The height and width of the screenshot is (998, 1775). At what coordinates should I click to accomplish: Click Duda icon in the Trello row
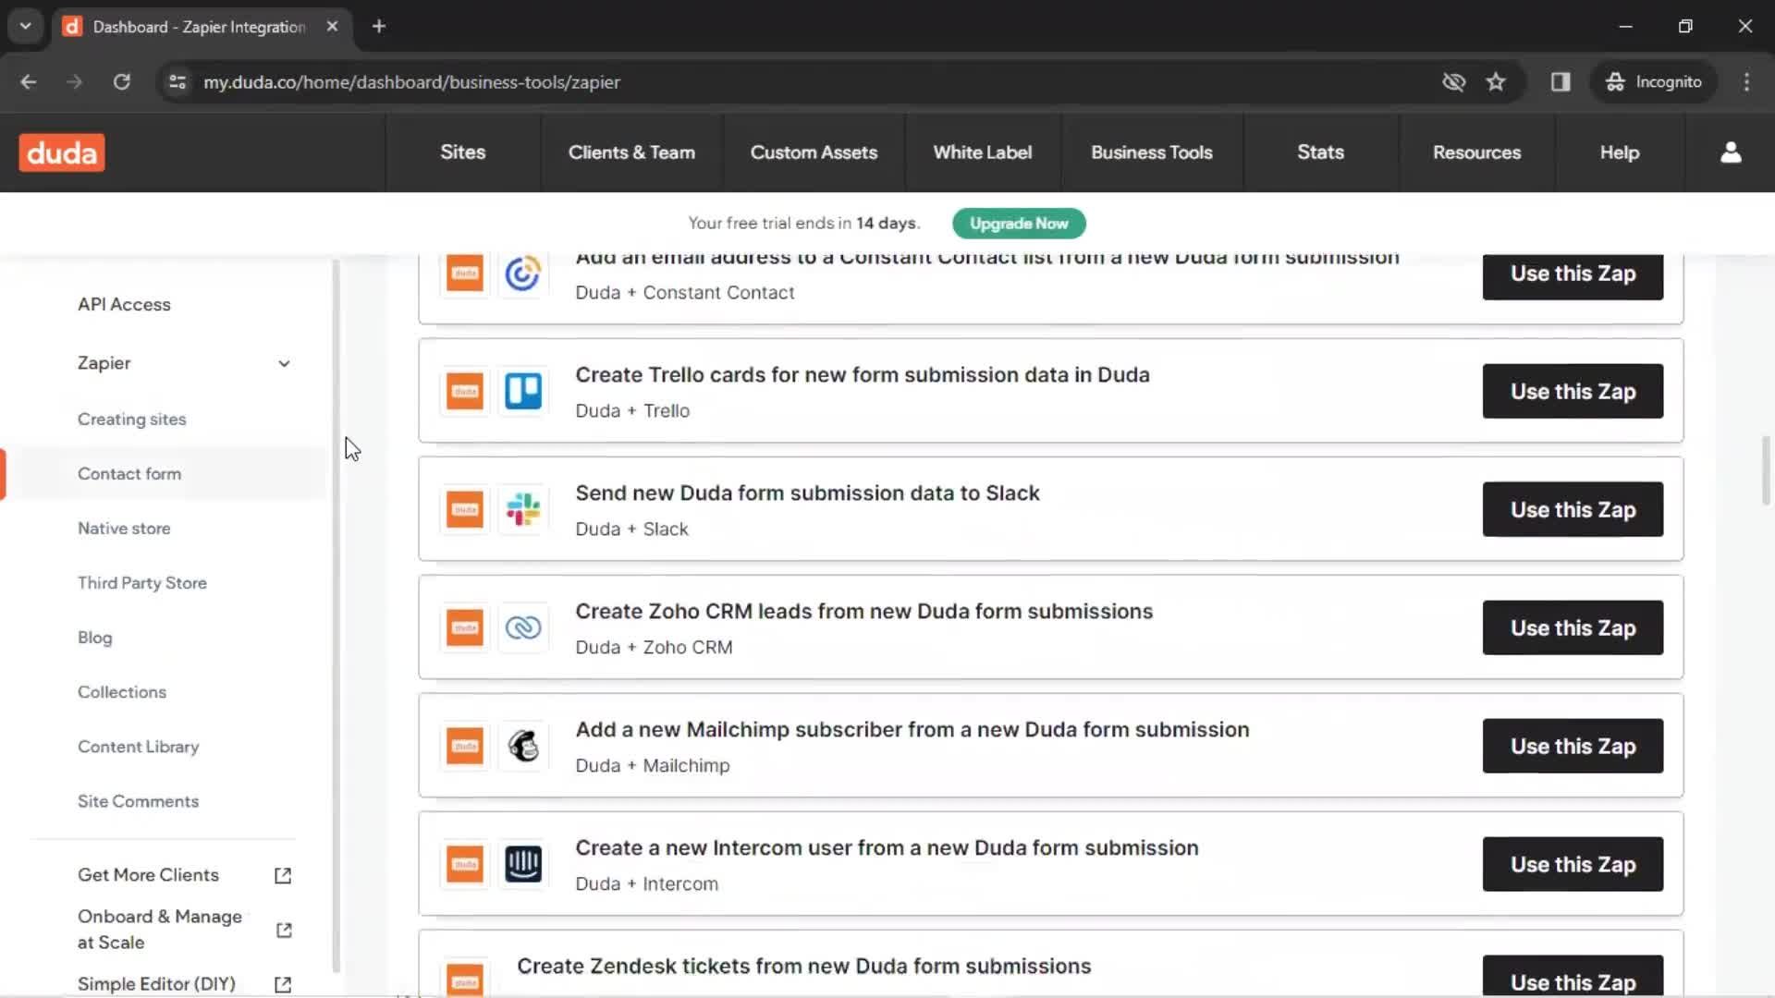[465, 391]
